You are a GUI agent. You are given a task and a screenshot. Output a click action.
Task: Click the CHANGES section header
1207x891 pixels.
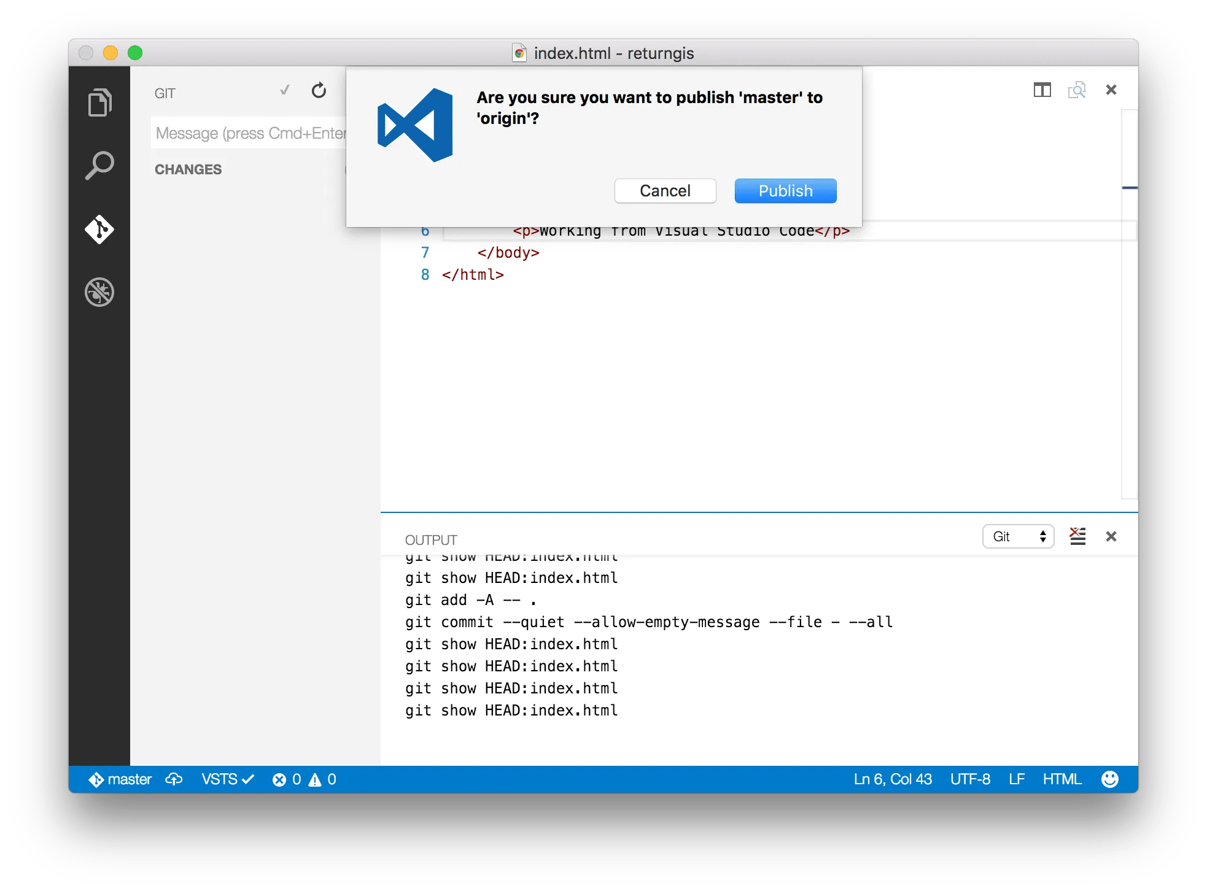point(188,169)
